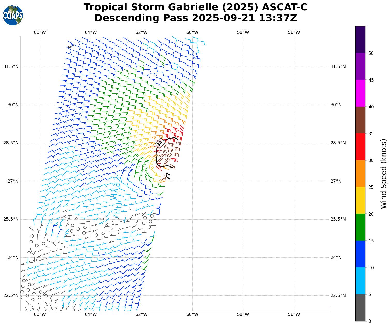The image size is (391, 327).
Task: Click the COAPS globe logo
Action: (13, 16)
